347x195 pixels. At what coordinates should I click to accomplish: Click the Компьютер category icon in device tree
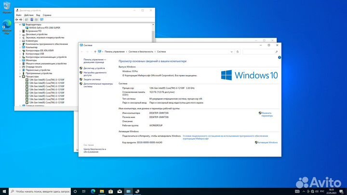24,47
